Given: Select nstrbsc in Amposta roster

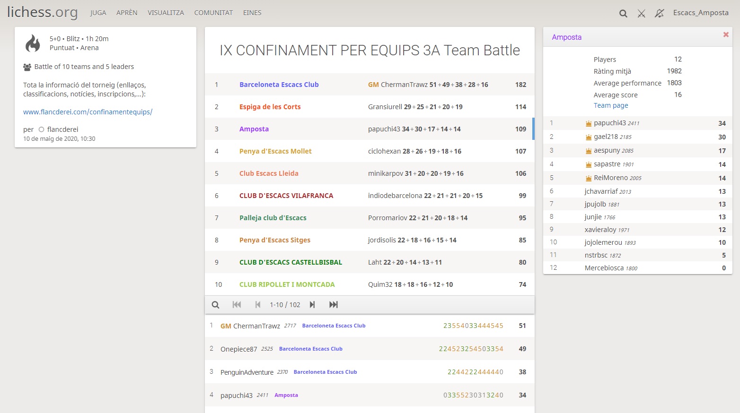Looking at the screenshot, I should [x=637, y=255].
